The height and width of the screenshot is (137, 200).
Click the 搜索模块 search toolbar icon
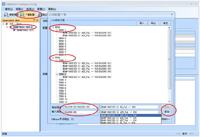[6, 15]
